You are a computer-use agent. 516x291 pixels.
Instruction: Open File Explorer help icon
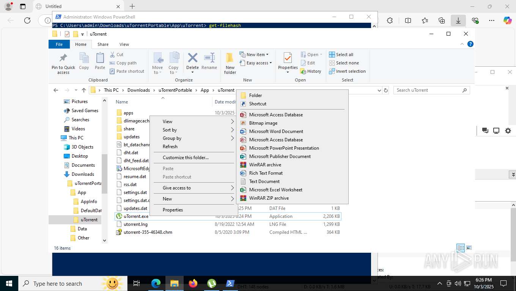470,44
